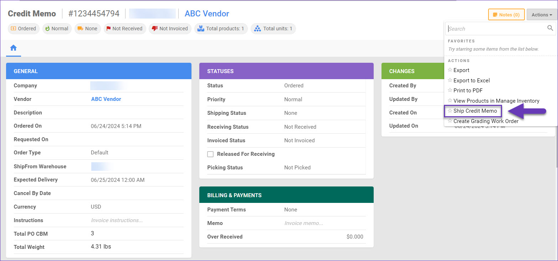Enable the Released For Receiving checkbox
Viewport: 558px width, 261px height.
210,154
